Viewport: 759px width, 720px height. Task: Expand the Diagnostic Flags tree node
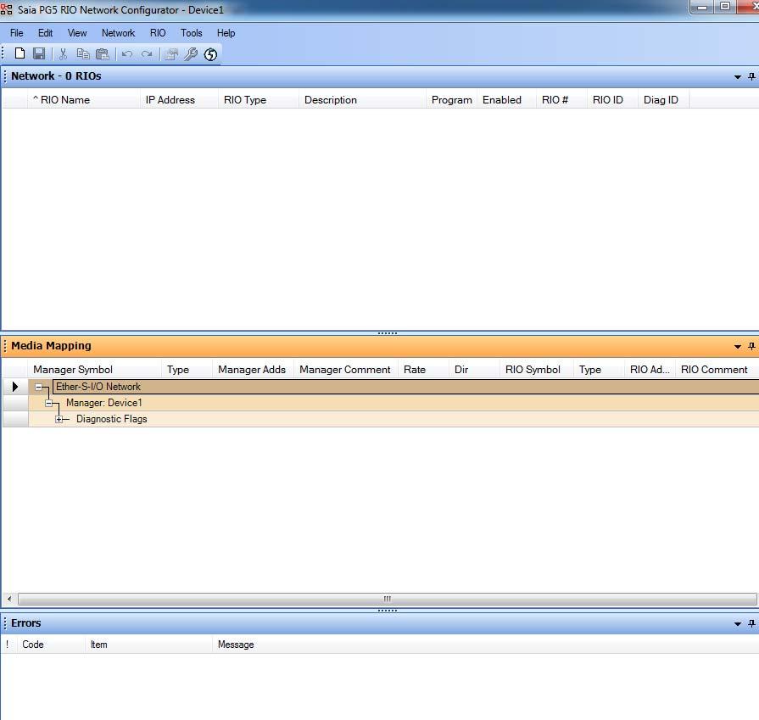click(x=59, y=419)
